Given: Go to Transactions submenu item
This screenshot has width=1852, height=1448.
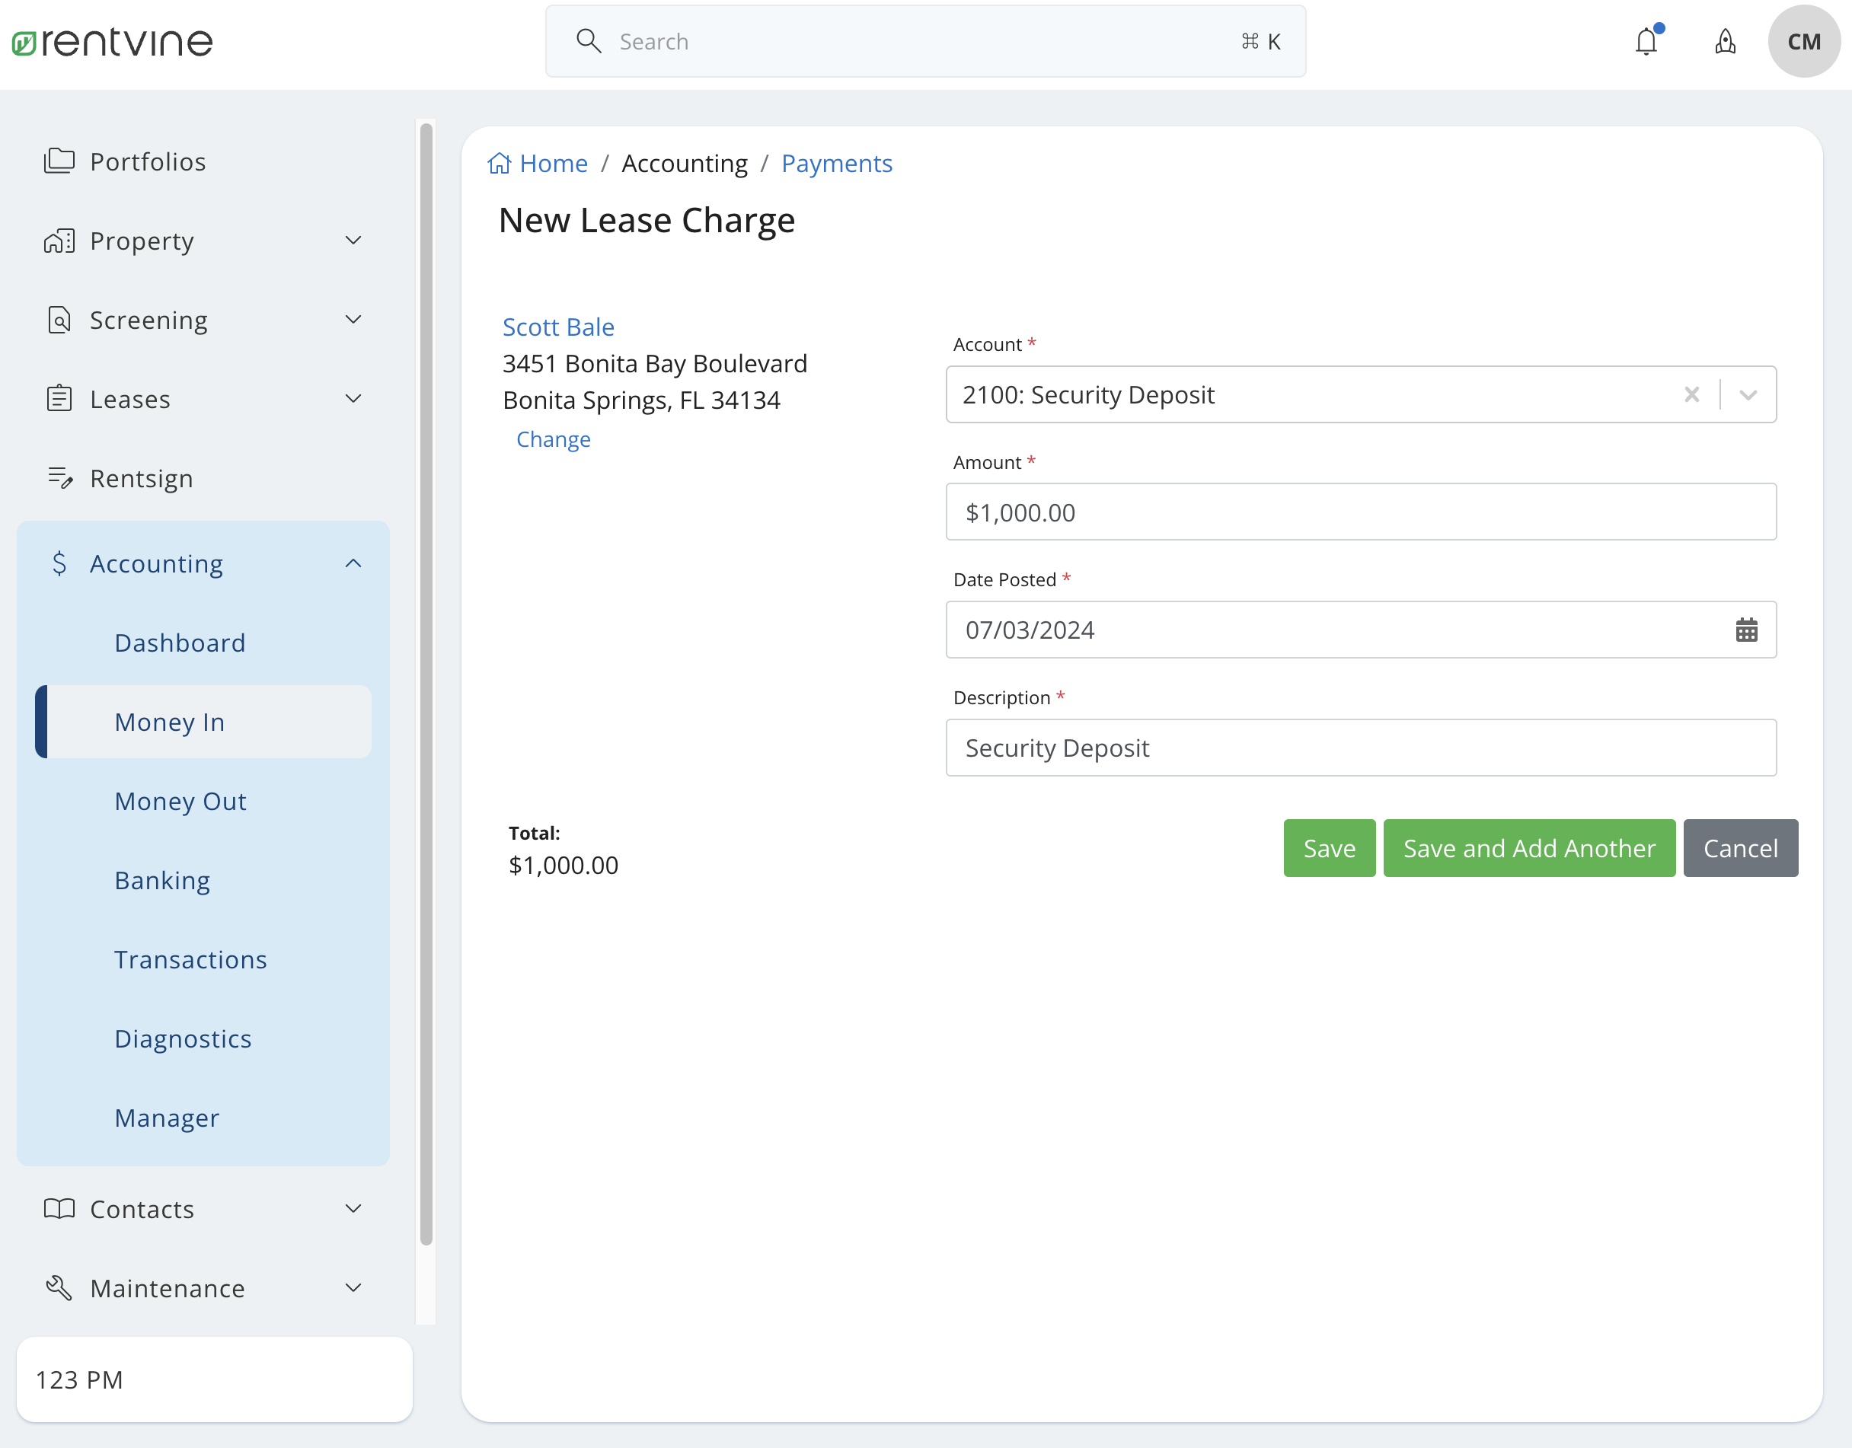Looking at the screenshot, I should click(191, 958).
